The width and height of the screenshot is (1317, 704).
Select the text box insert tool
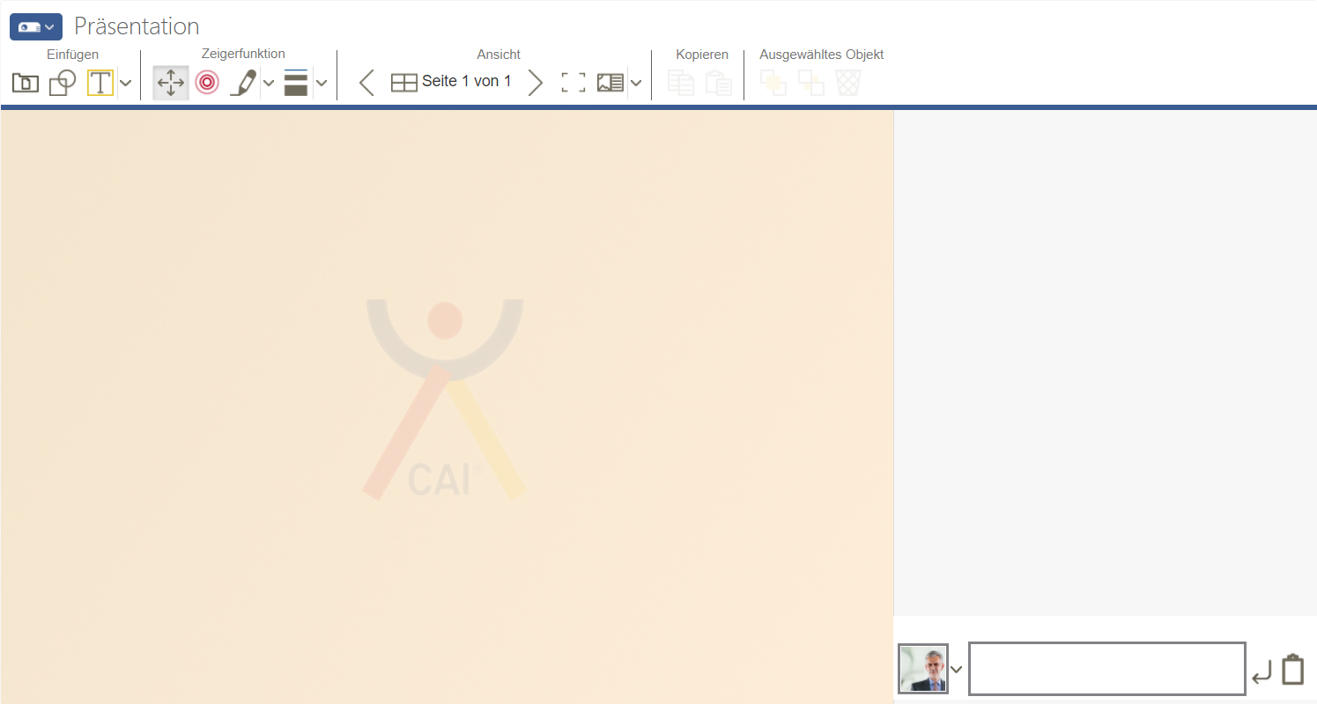point(100,83)
